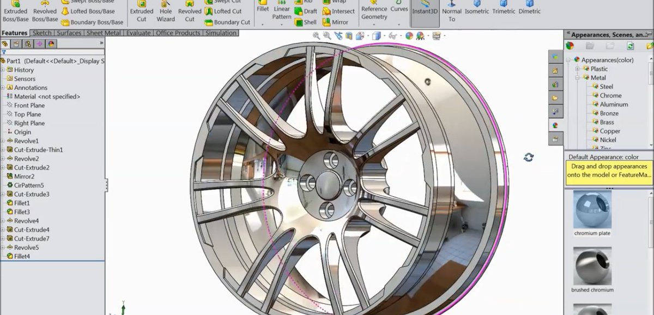Select the Chrome appearance folder

pos(607,95)
